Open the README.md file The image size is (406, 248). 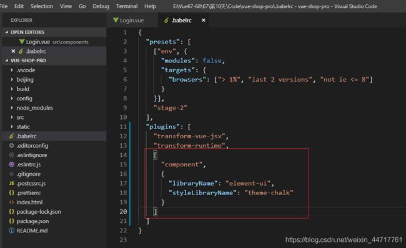[x=54, y=231]
